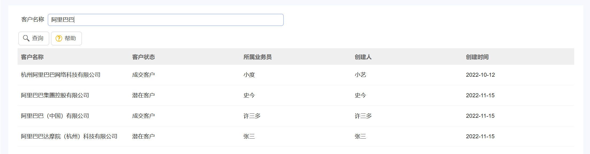Image resolution: width=590 pixels, height=154 pixels.
Task: Click salesperson 小度 in the first row
Action: 249,75
